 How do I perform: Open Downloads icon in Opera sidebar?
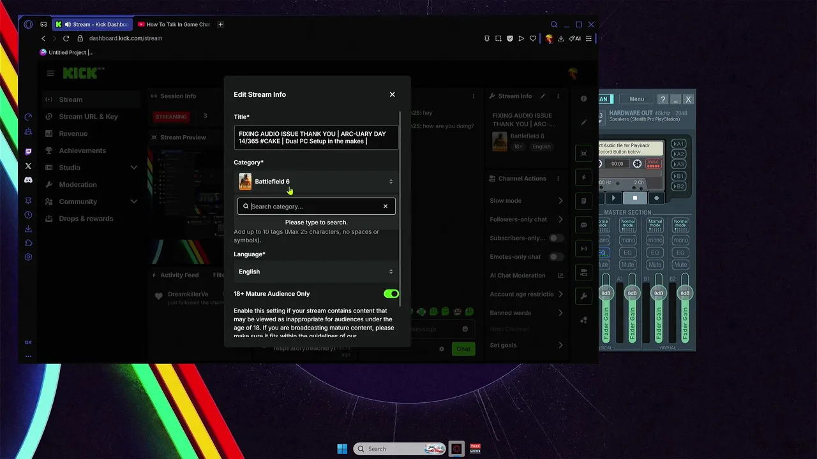[x=28, y=229]
